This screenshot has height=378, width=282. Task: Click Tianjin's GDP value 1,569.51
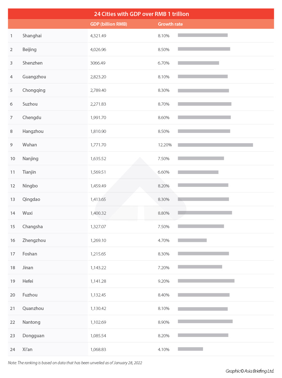(x=98, y=172)
